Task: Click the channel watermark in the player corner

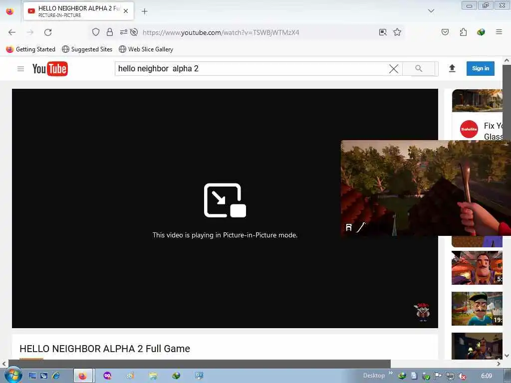Action: 422,312
